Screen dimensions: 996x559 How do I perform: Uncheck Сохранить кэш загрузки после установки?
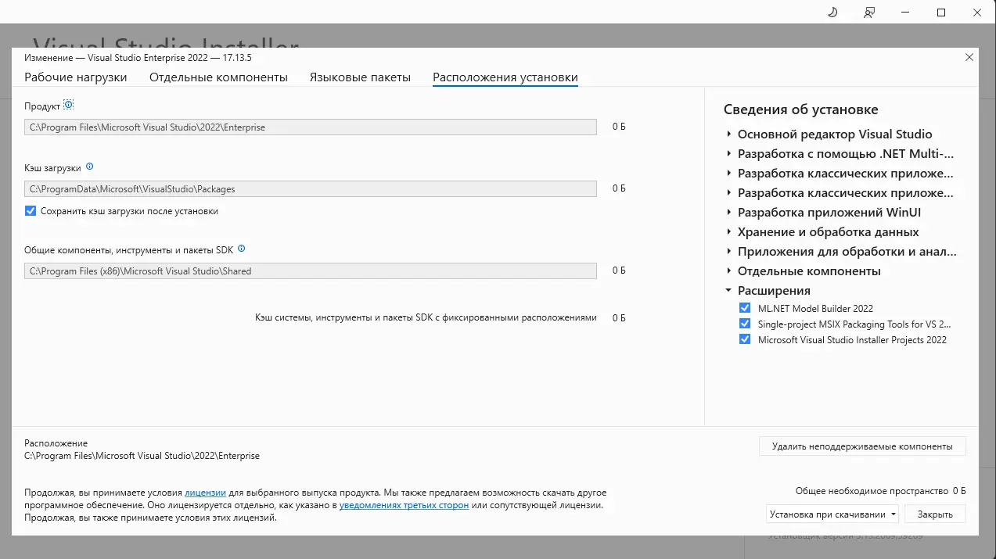30,210
